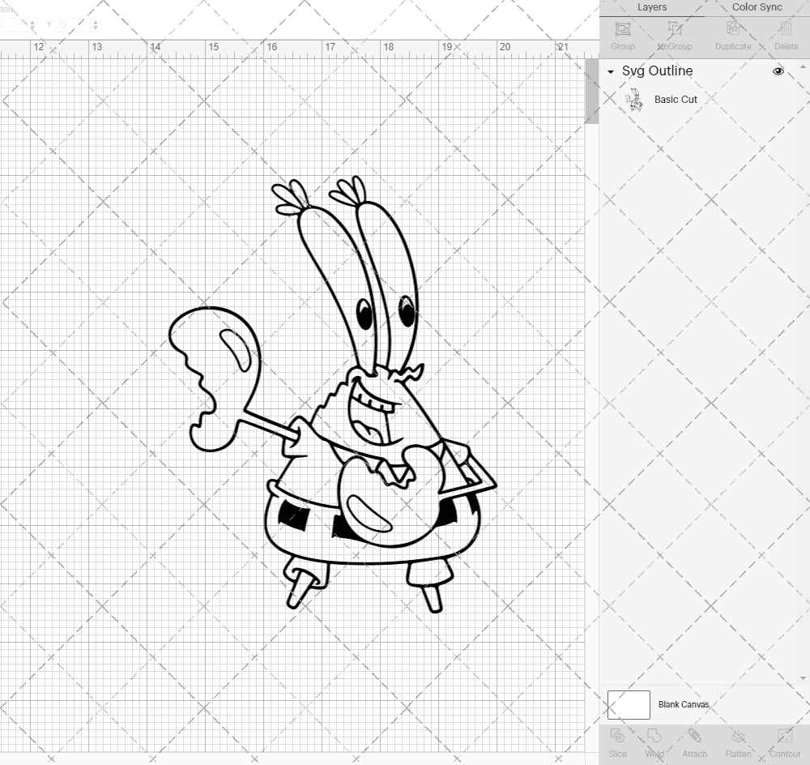This screenshot has height=765, width=810.
Task: Toggle visibility of Svg Outline layer
Action: click(x=778, y=71)
